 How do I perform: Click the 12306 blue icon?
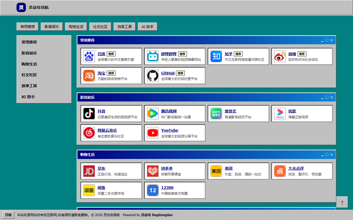pyautogui.click(x=153, y=190)
